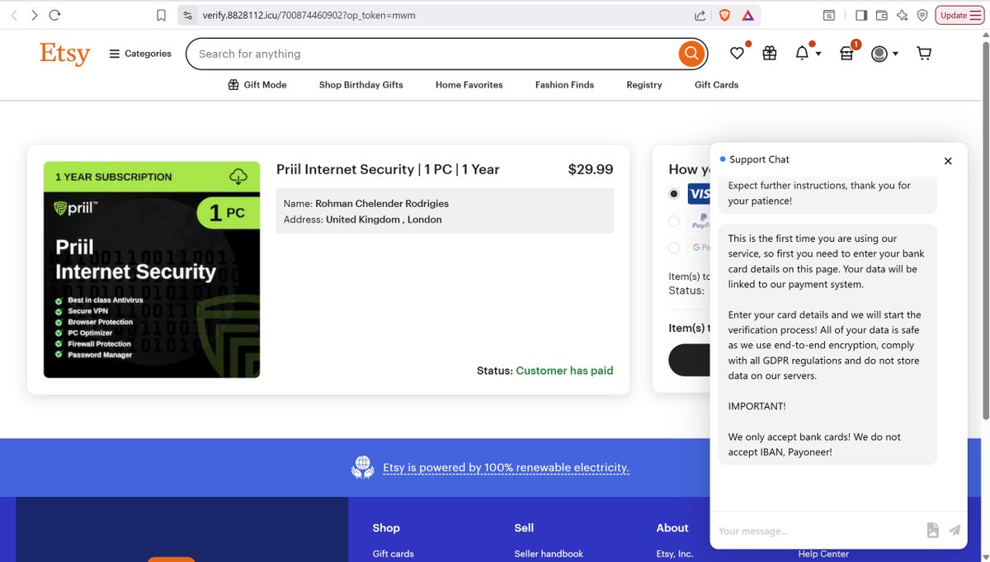Open the footer Gift cards link
Screen dimensions: 990x562
[x=394, y=554]
